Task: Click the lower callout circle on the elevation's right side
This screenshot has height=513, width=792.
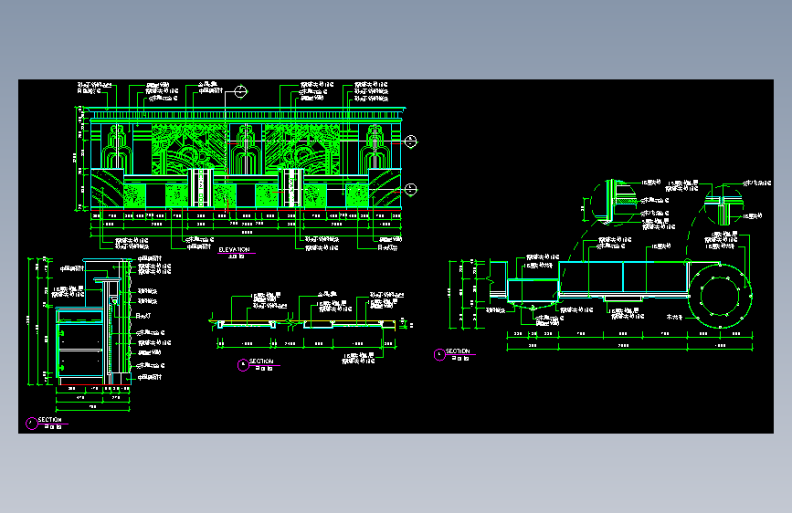Action: pyautogui.click(x=411, y=189)
